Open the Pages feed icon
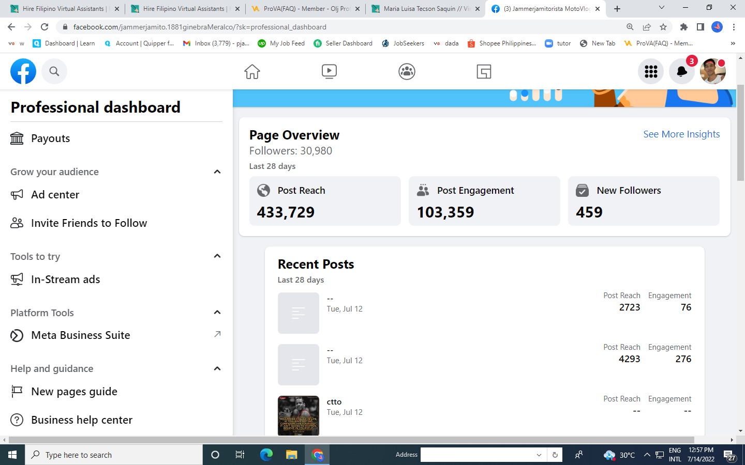The width and height of the screenshot is (745, 465). pyautogui.click(x=484, y=71)
